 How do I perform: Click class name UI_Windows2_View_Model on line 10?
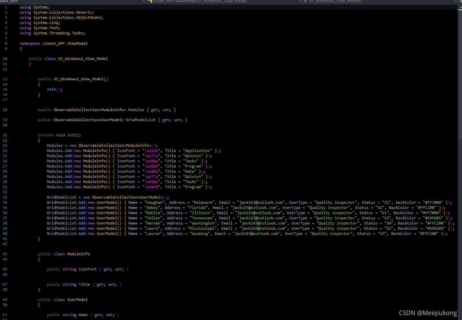coord(83,59)
